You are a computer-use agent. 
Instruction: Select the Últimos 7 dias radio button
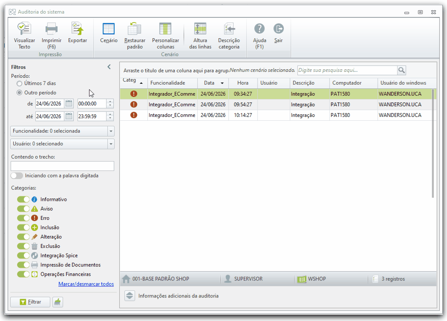coord(19,83)
